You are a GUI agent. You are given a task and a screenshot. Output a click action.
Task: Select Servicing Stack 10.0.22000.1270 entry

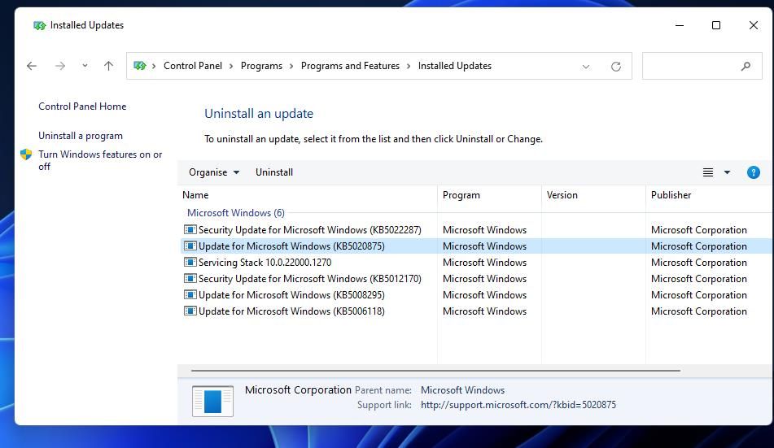[265, 262]
